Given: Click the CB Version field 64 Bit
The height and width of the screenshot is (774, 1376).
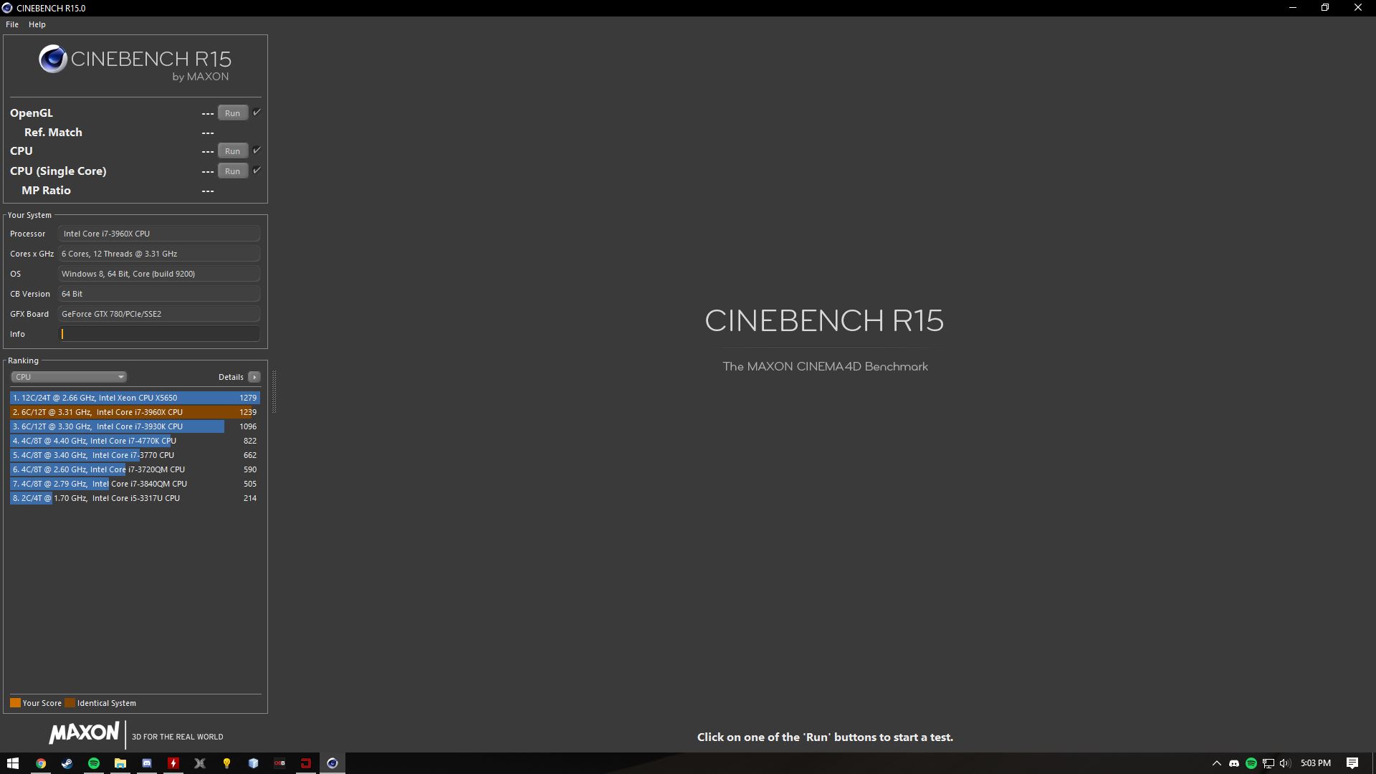Looking at the screenshot, I should click(x=159, y=294).
